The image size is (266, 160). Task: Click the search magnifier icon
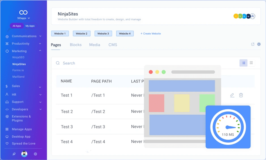[58, 63]
